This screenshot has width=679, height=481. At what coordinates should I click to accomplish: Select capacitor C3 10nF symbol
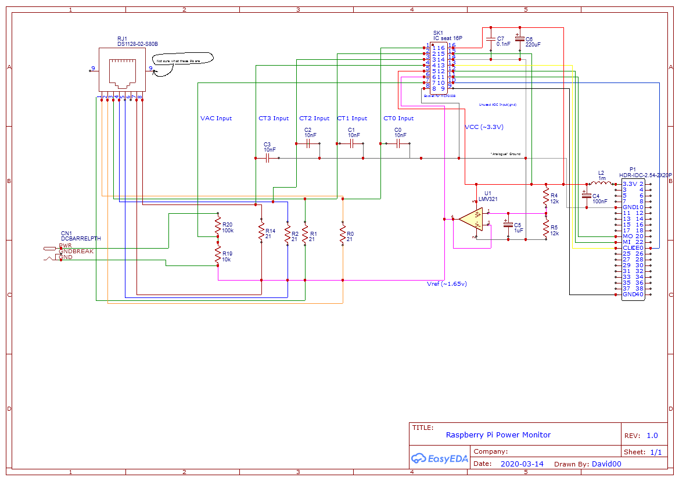[x=267, y=159]
